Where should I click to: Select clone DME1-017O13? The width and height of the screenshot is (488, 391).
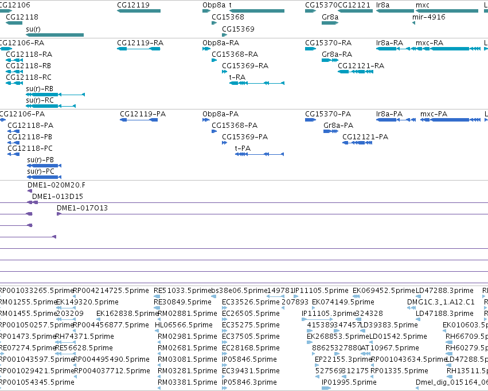pos(82,208)
